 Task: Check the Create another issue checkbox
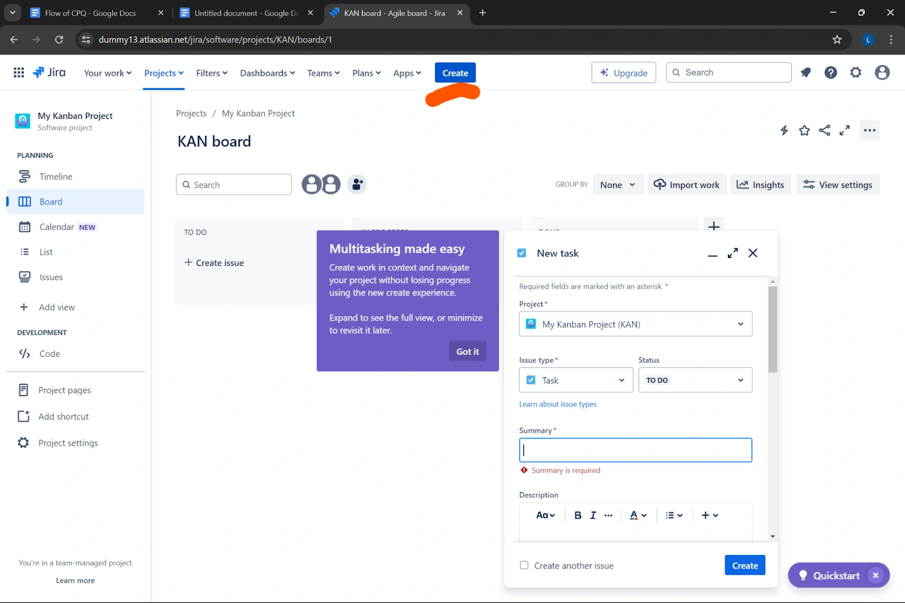coord(524,565)
